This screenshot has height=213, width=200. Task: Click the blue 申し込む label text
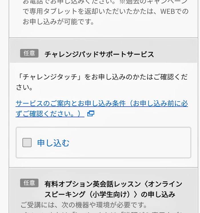pos(53,143)
